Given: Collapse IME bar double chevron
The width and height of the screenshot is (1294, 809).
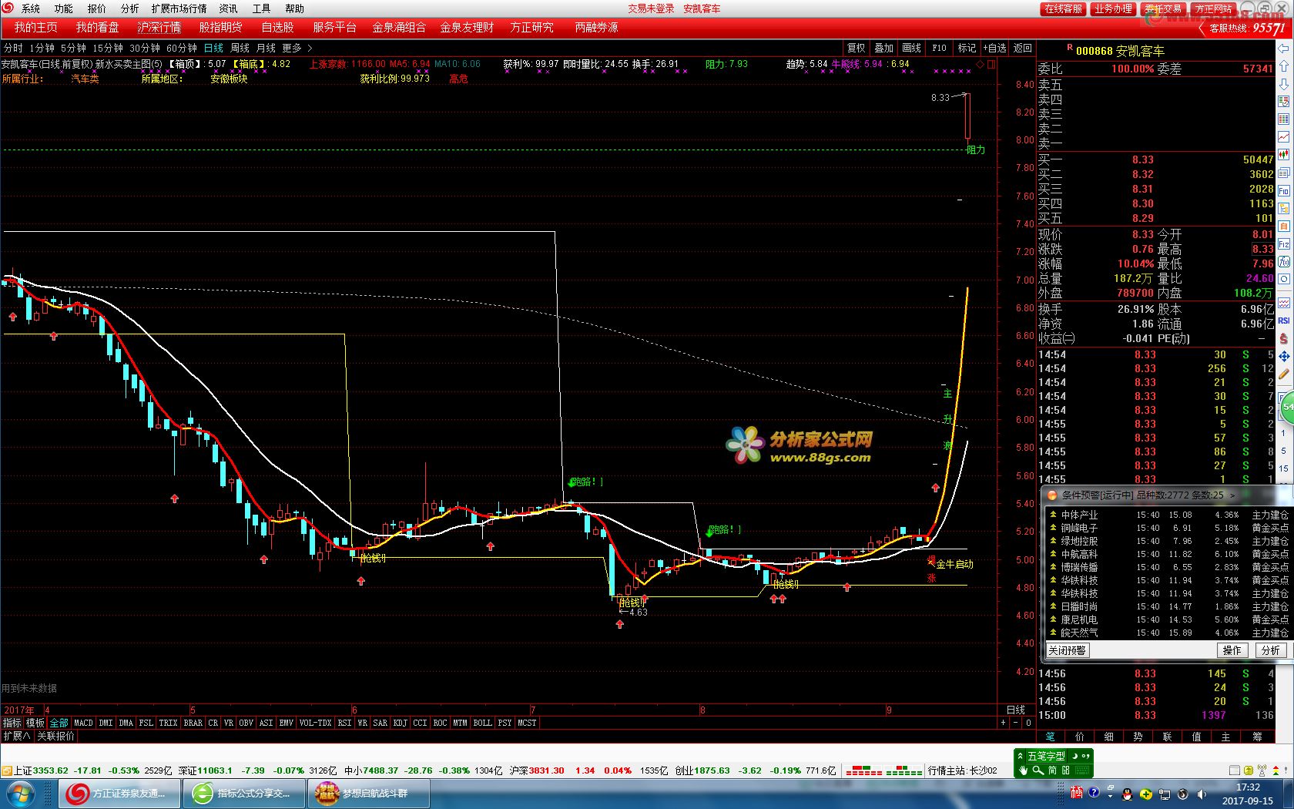Looking at the screenshot, I should tap(1020, 756).
